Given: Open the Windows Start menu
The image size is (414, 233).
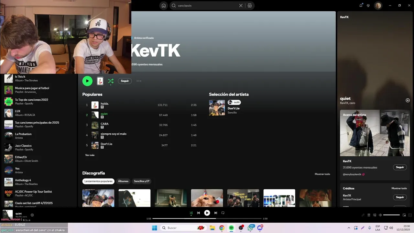Looking at the screenshot, I should [154, 228].
